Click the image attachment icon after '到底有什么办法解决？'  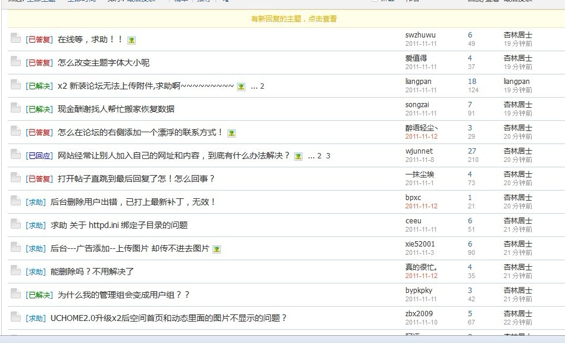[x=298, y=157]
